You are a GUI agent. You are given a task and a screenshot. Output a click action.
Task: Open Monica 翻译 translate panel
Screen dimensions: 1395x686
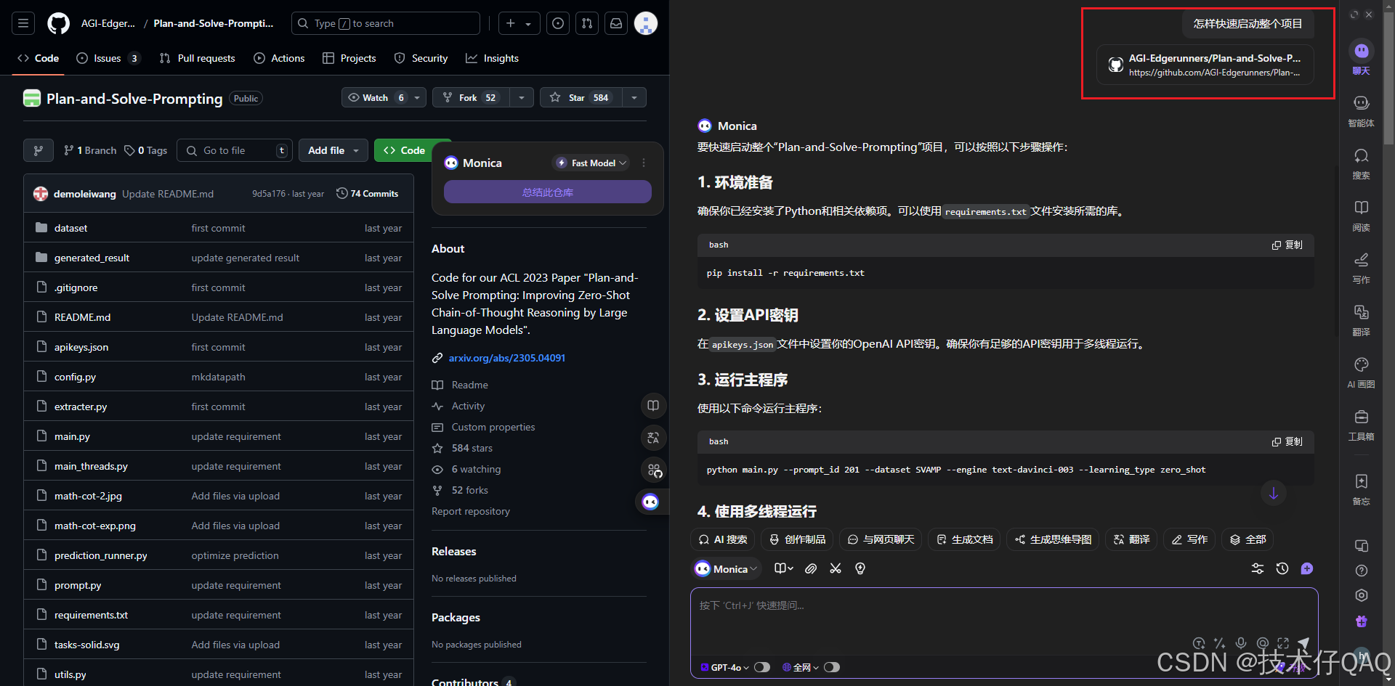1362,319
